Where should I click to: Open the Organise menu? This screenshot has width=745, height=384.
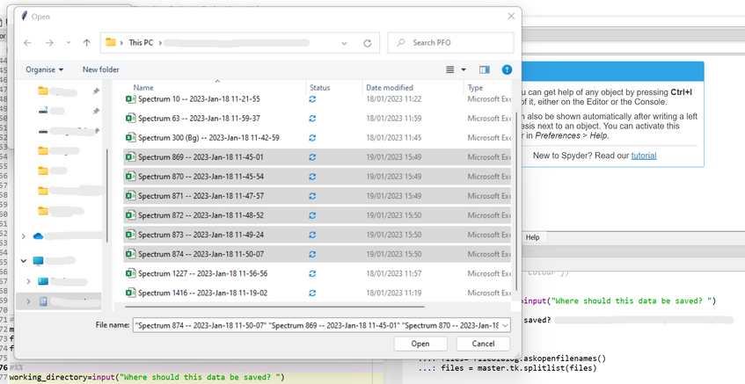tap(45, 69)
